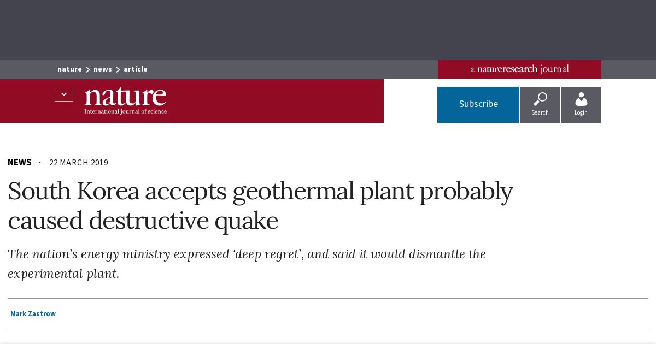
Task: Click the nature logo wordmark
Action: (x=125, y=97)
